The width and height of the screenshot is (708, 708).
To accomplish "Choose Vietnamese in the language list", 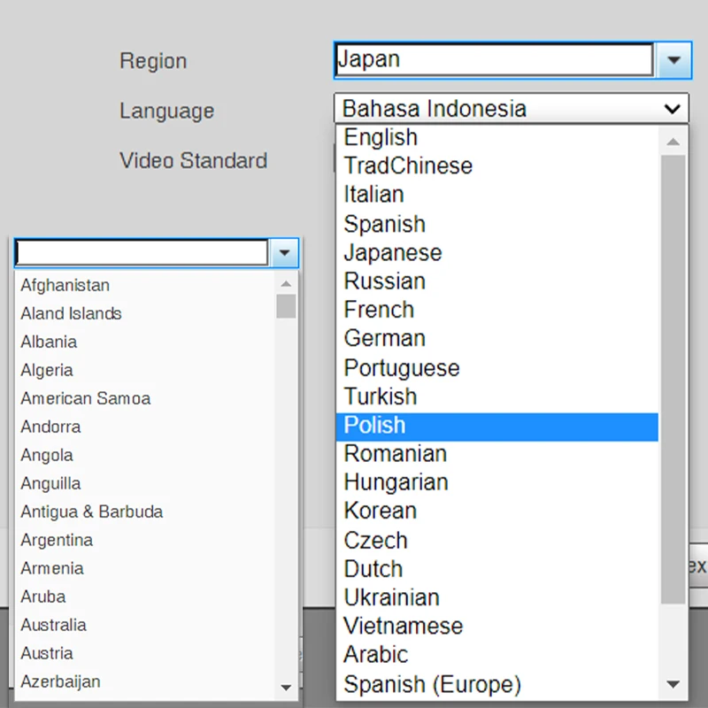I will click(x=496, y=627).
